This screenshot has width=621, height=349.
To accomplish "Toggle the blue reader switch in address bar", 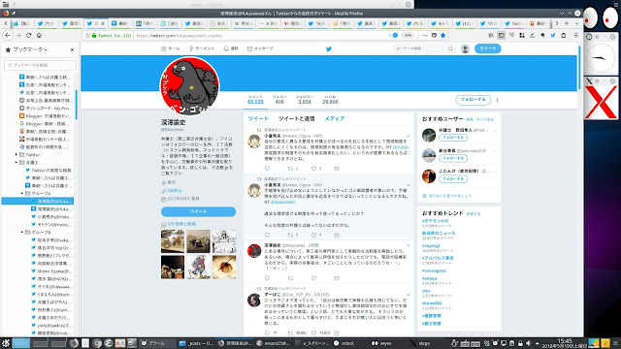I will (x=394, y=35).
